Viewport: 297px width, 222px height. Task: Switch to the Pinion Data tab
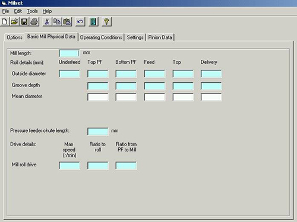tap(160, 37)
